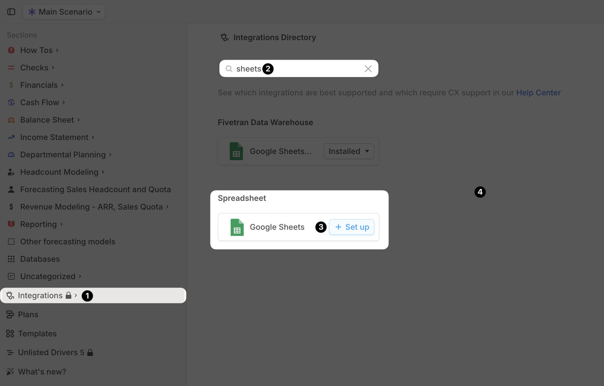Click the lock icon beside Unlisted Drivers
The height and width of the screenshot is (386, 604).
pyautogui.click(x=90, y=352)
